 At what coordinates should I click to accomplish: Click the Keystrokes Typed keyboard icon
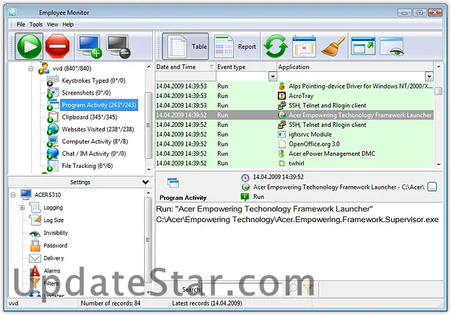click(x=53, y=81)
